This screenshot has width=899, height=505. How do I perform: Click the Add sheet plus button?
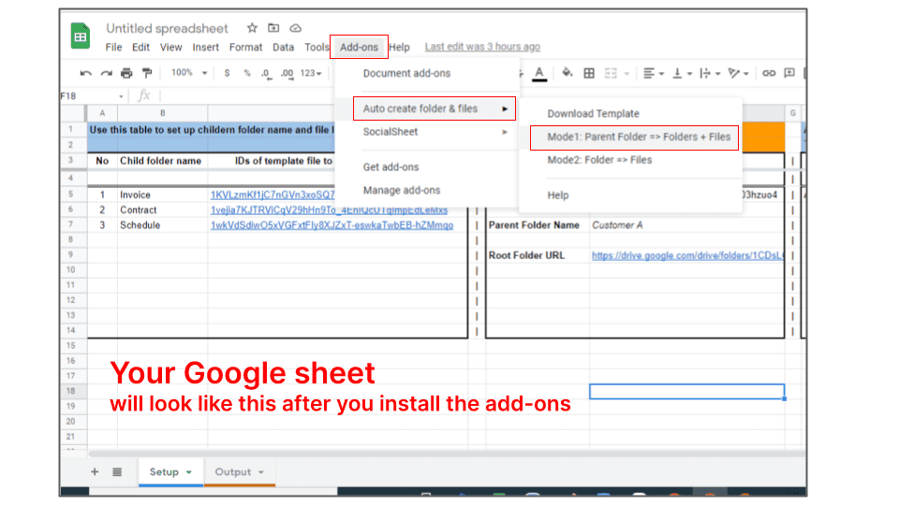[95, 472]
